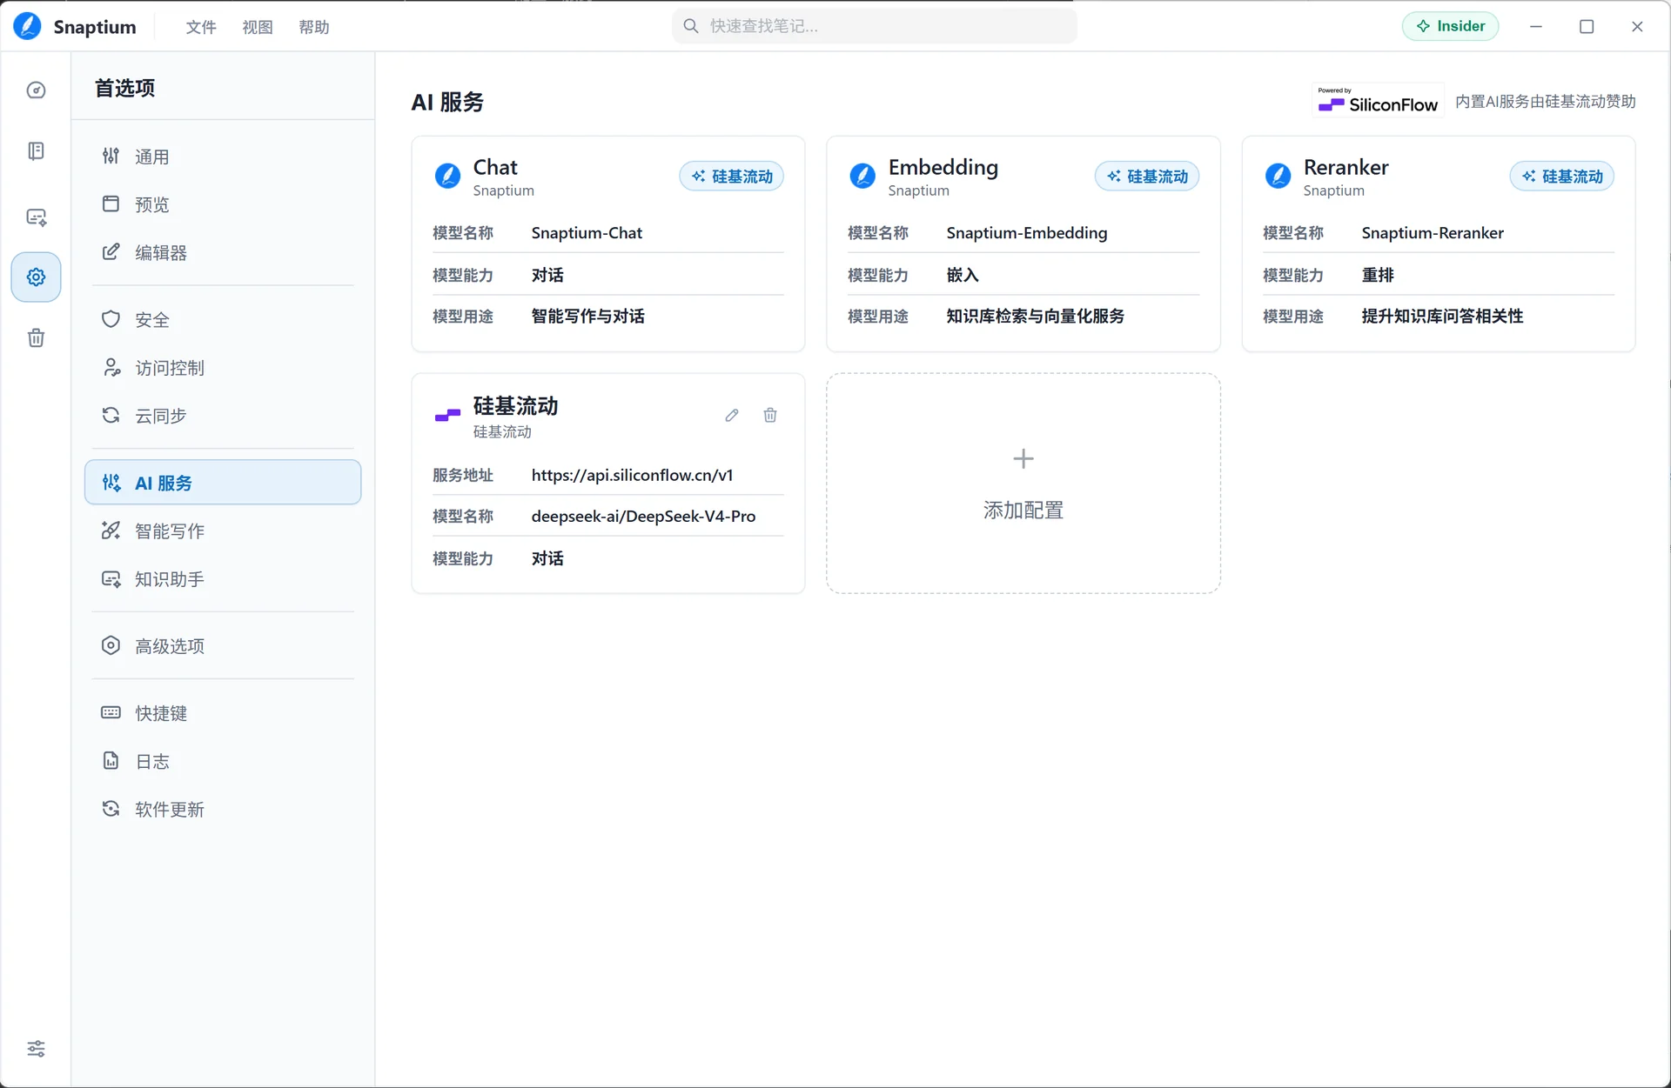Edit the 硅基流动 configuration with pencil icon
1671x1088 pixels.
coord(732,416)
